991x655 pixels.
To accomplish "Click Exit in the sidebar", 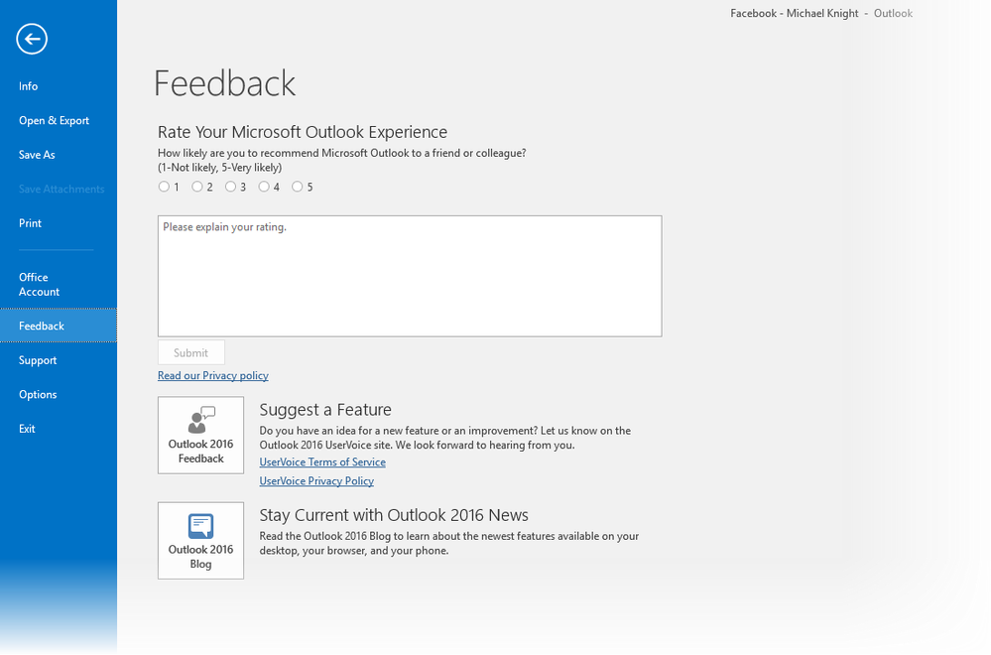I will tap(59, 429).
